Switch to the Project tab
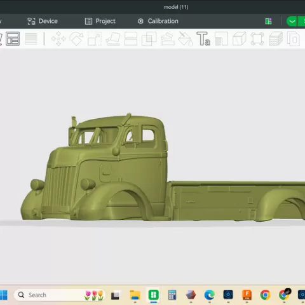The width and height of the screenshot is (305, 305). tap(100, 21)
